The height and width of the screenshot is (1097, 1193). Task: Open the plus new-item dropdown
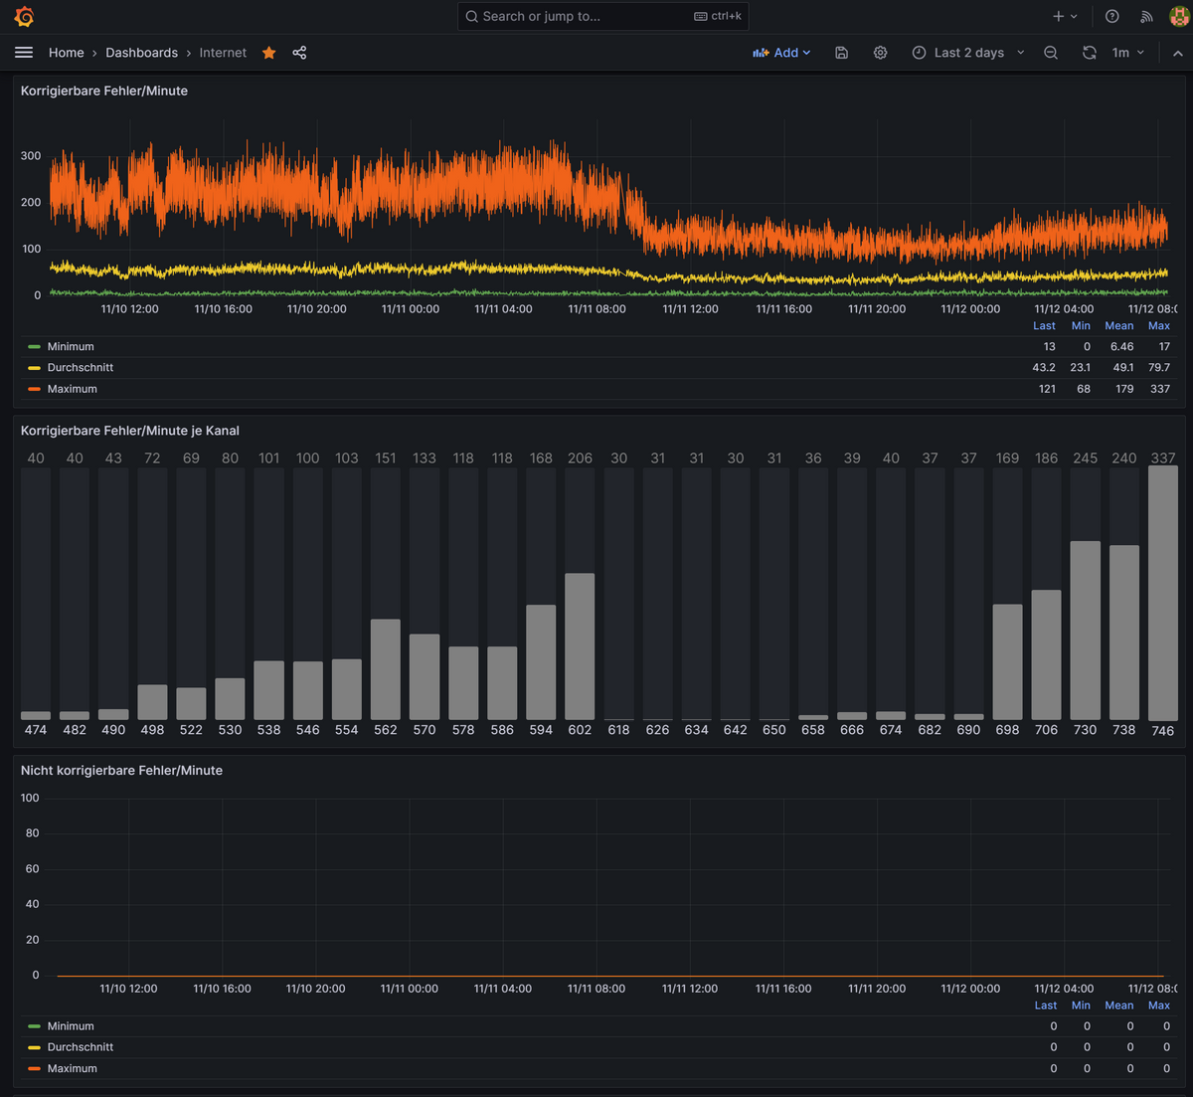click(x=1065, y=17)
